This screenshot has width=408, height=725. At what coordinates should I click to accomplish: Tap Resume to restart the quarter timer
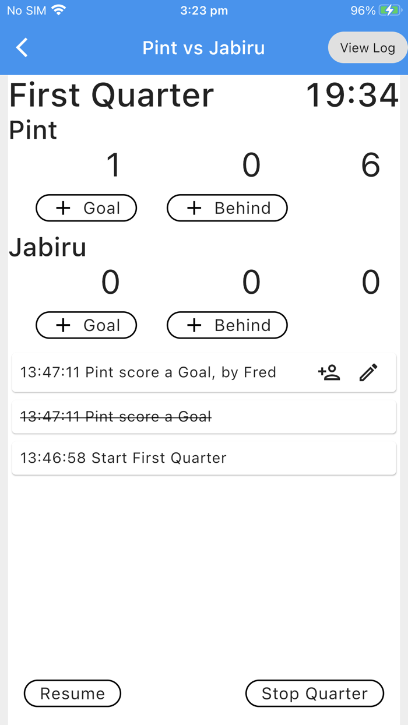72,694
